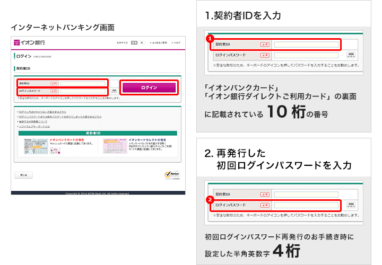
Task: Select the large font size button (大)
Action: (142, 42)
